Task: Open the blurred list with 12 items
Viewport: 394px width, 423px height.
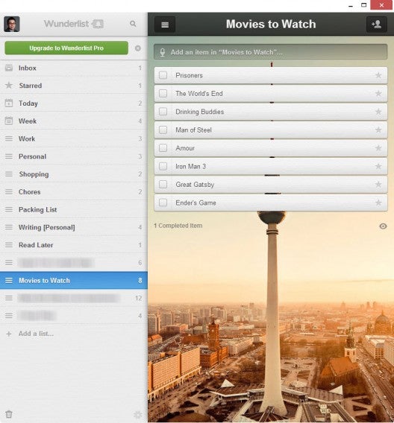Action: (x=74, y=298)
